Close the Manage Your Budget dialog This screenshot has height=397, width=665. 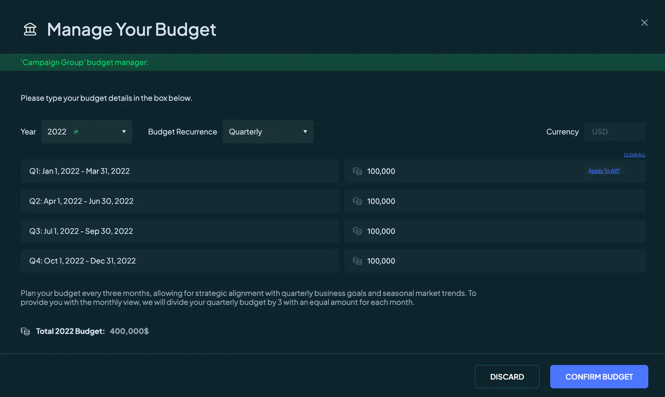tap(644, 23)
